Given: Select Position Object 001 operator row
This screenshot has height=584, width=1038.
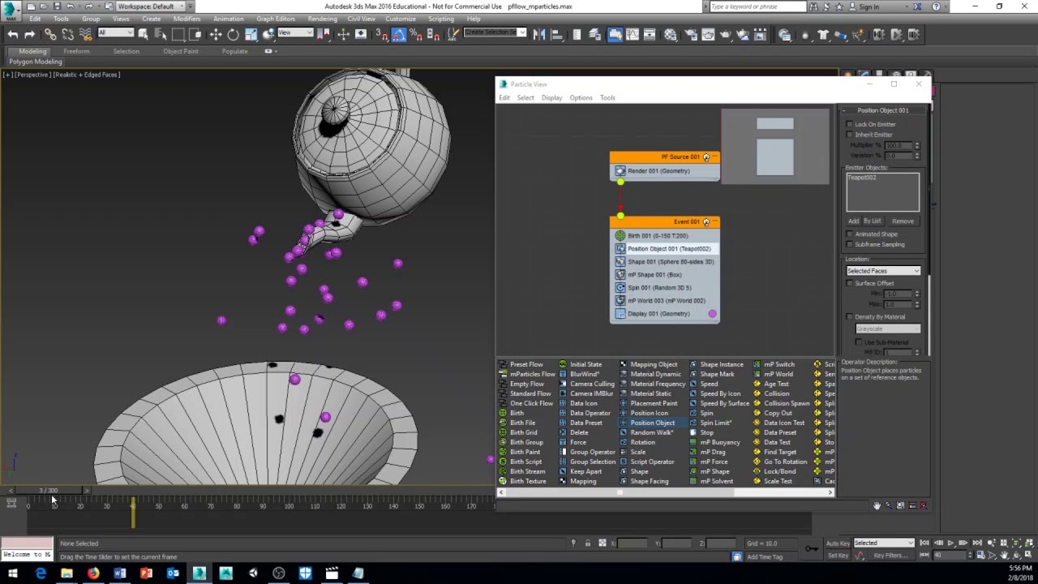Looking at the screenshot, I should [665, 248].
